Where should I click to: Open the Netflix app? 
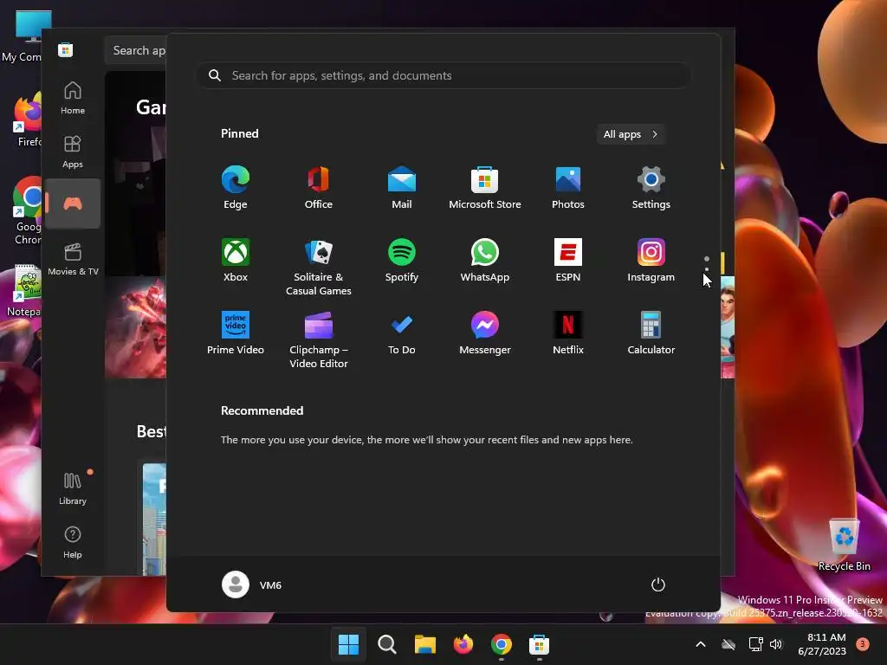tap(568, 333)
